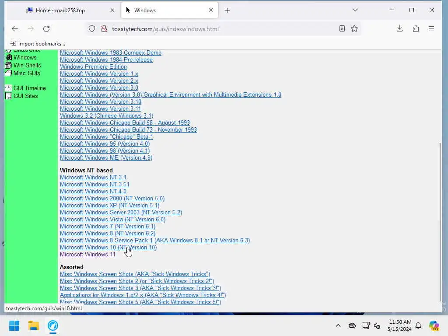Image resolution: width=448 pixels, height=336 pixels.
Task: Toggle reader view icon in address bar
Action: click(342, 28)
